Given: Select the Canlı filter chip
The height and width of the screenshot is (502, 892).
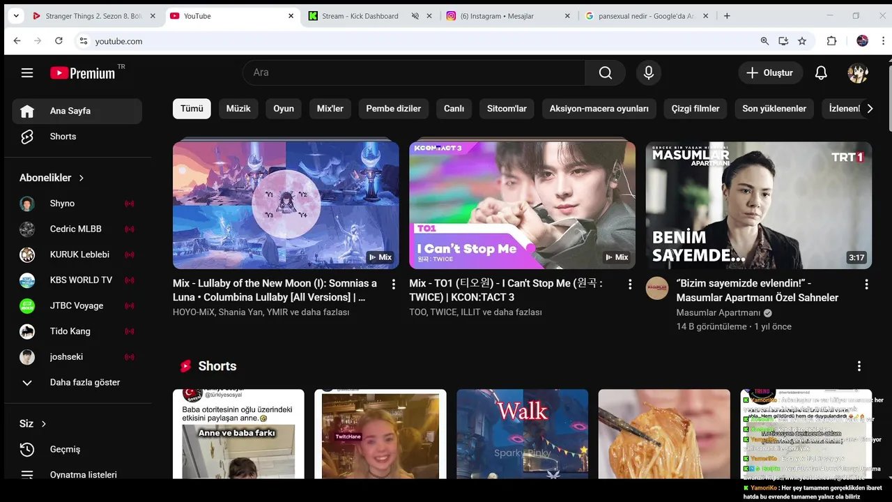Looking at the screenshot, I should click(454, 109).
